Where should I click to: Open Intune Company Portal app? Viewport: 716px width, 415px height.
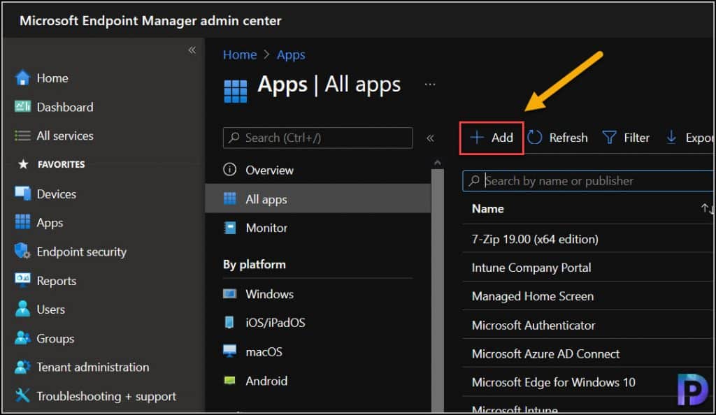click(x=531, y=268)
